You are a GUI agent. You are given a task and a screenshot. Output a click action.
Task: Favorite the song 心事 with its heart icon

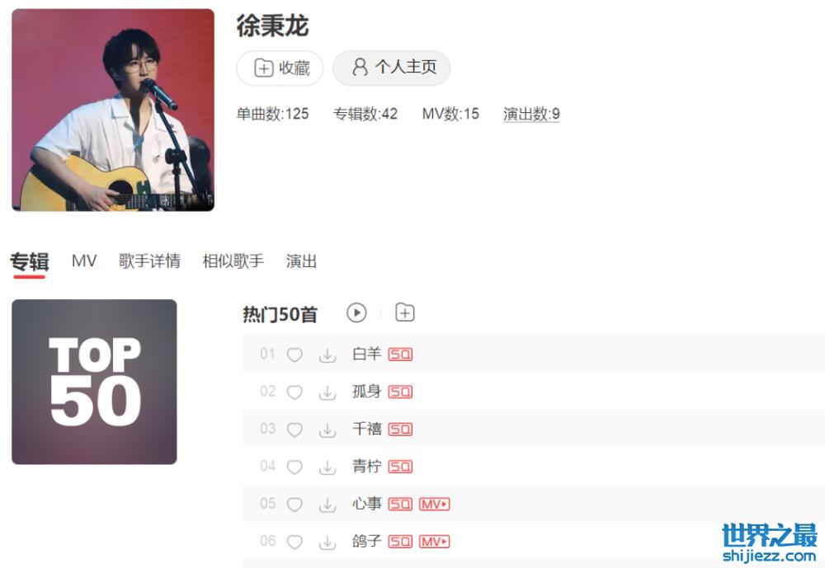click(295, 505)
